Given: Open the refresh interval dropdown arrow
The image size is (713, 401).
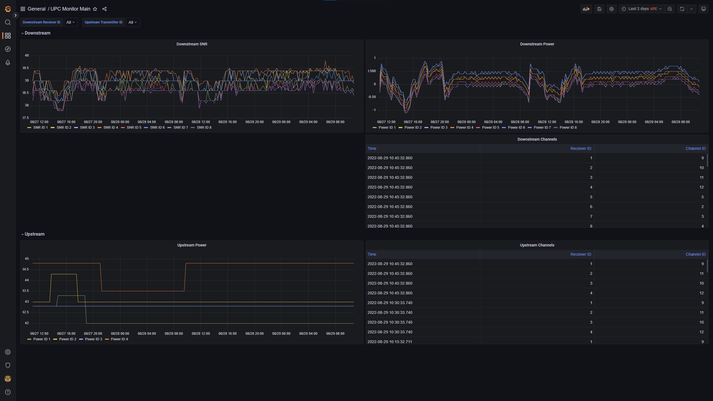Looking at the screenshot, I should tap(692, 9).
